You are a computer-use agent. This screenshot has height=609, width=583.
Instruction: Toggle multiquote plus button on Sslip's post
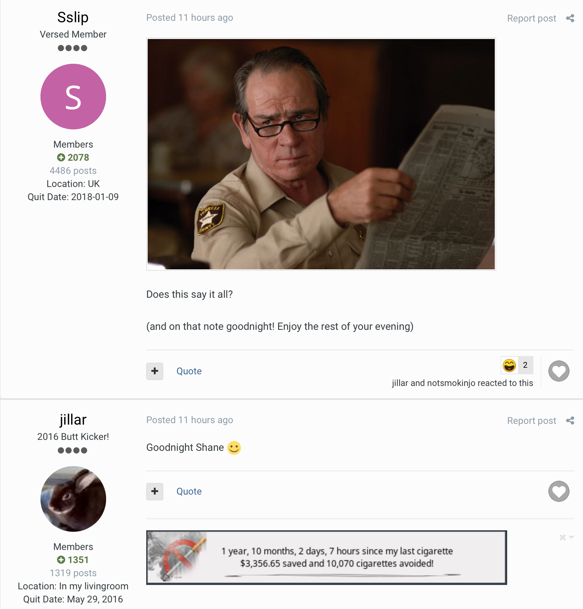click(155, 371)
